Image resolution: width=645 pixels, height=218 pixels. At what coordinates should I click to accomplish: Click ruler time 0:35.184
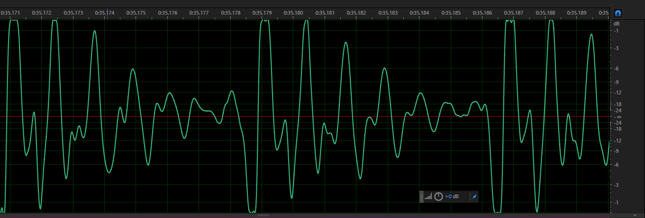pyautogui.click(x=419, y=13)
